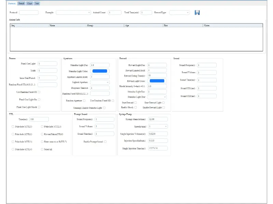Click the Protocol name input field
Image resolution: width=273 pixels, height=204 pixels.
[x=29, y=13]
